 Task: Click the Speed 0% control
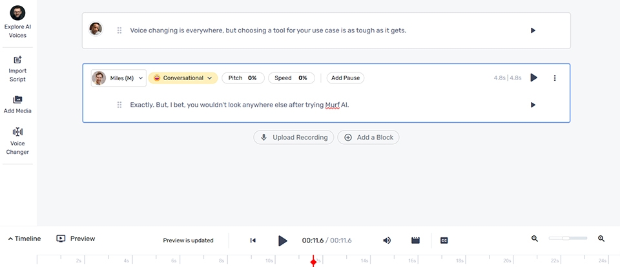tap(291, 78)
